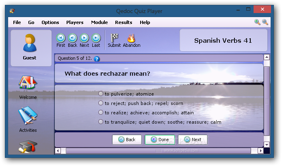This screenshot has width=282, height=166.
Task: Click the Qedoc app icon in title bar
Action: pyautogui.click(x=12, y=11)
